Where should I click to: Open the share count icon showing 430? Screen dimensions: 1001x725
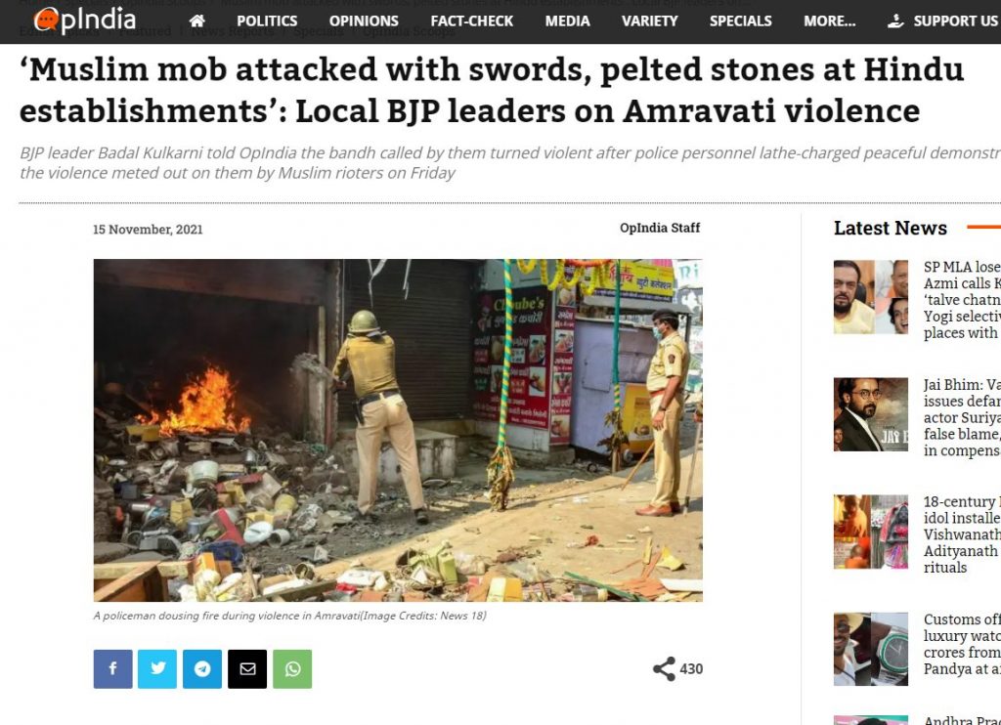click(x=664, y=669)
